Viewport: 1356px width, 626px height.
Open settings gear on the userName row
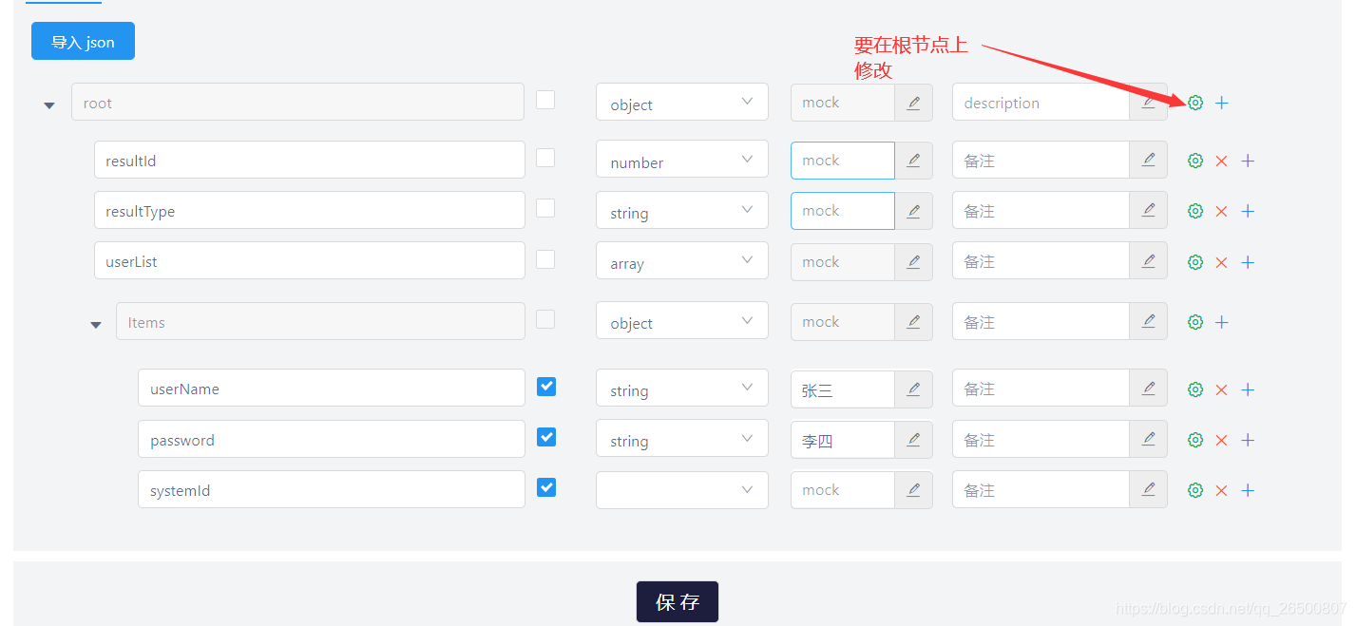point(1194,389)
